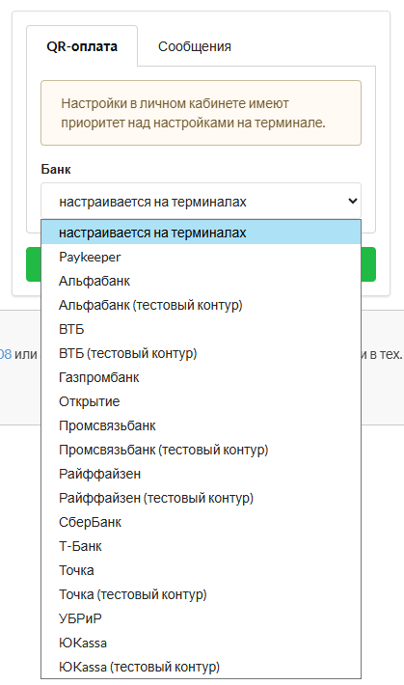Select СберБанк from the dropdown
The image size is (404, 685).
201,522
